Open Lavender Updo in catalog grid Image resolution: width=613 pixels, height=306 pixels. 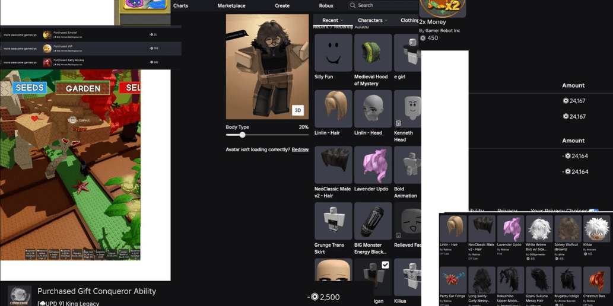coord(510,229)
